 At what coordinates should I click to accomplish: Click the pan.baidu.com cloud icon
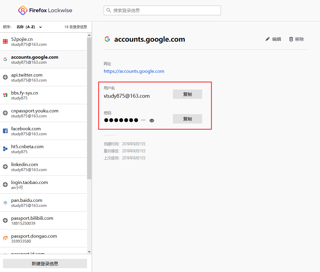click(x=5, y=202)
